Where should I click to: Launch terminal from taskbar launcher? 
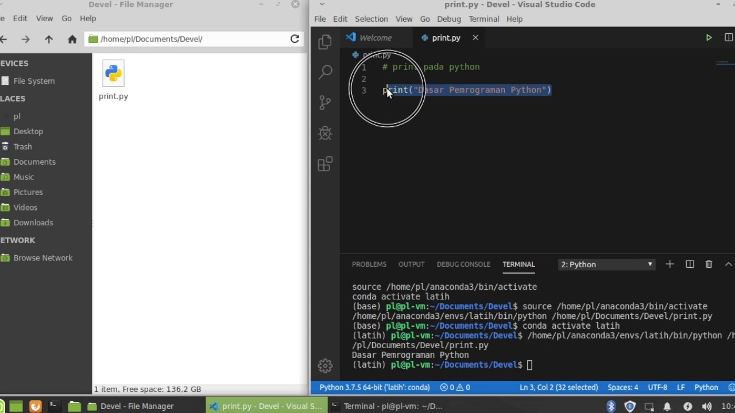[x=54, y=406]
